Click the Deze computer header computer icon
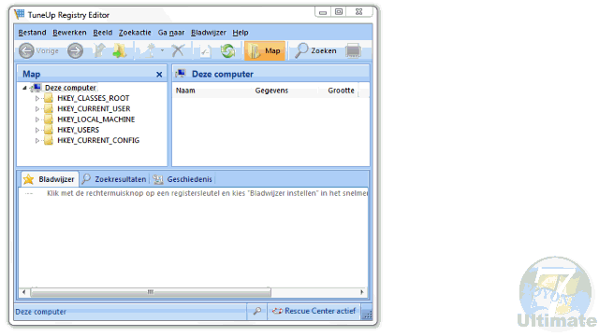Image resolution: width=599 pixels, height=336 pixels. tap(181, 74)
